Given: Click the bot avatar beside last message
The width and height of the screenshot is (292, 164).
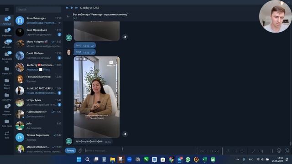Looking at the screenshot, I should coord(69,141).
